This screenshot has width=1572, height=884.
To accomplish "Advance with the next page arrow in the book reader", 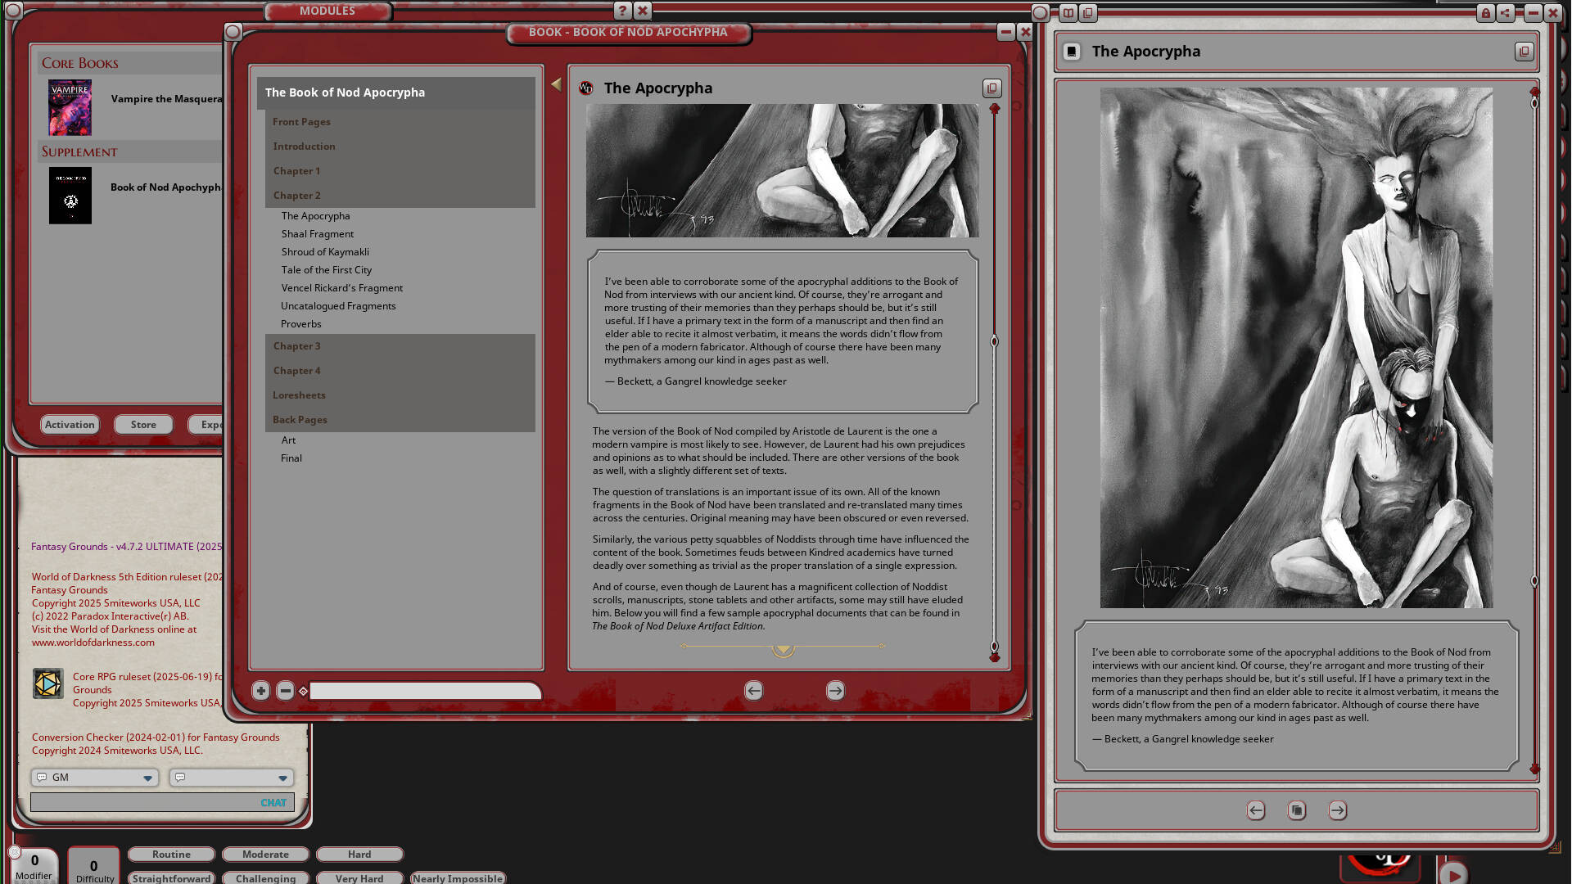I will click(834, 690).
